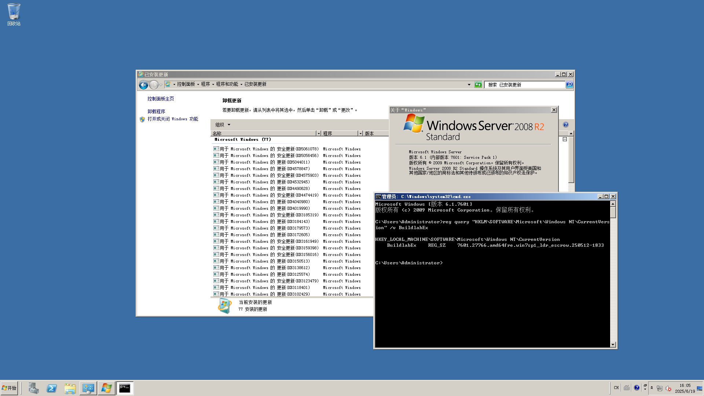This screenshot has width=704, height=396.
Task: Click the icon of update KB3179573 row
Action: 216,228
